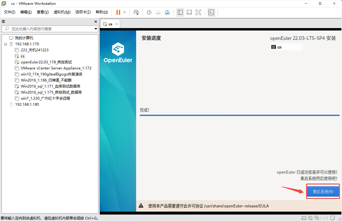Maximize the VMware Workstation window
This screenshot has height=221, width=342.
tap(320, 4)
